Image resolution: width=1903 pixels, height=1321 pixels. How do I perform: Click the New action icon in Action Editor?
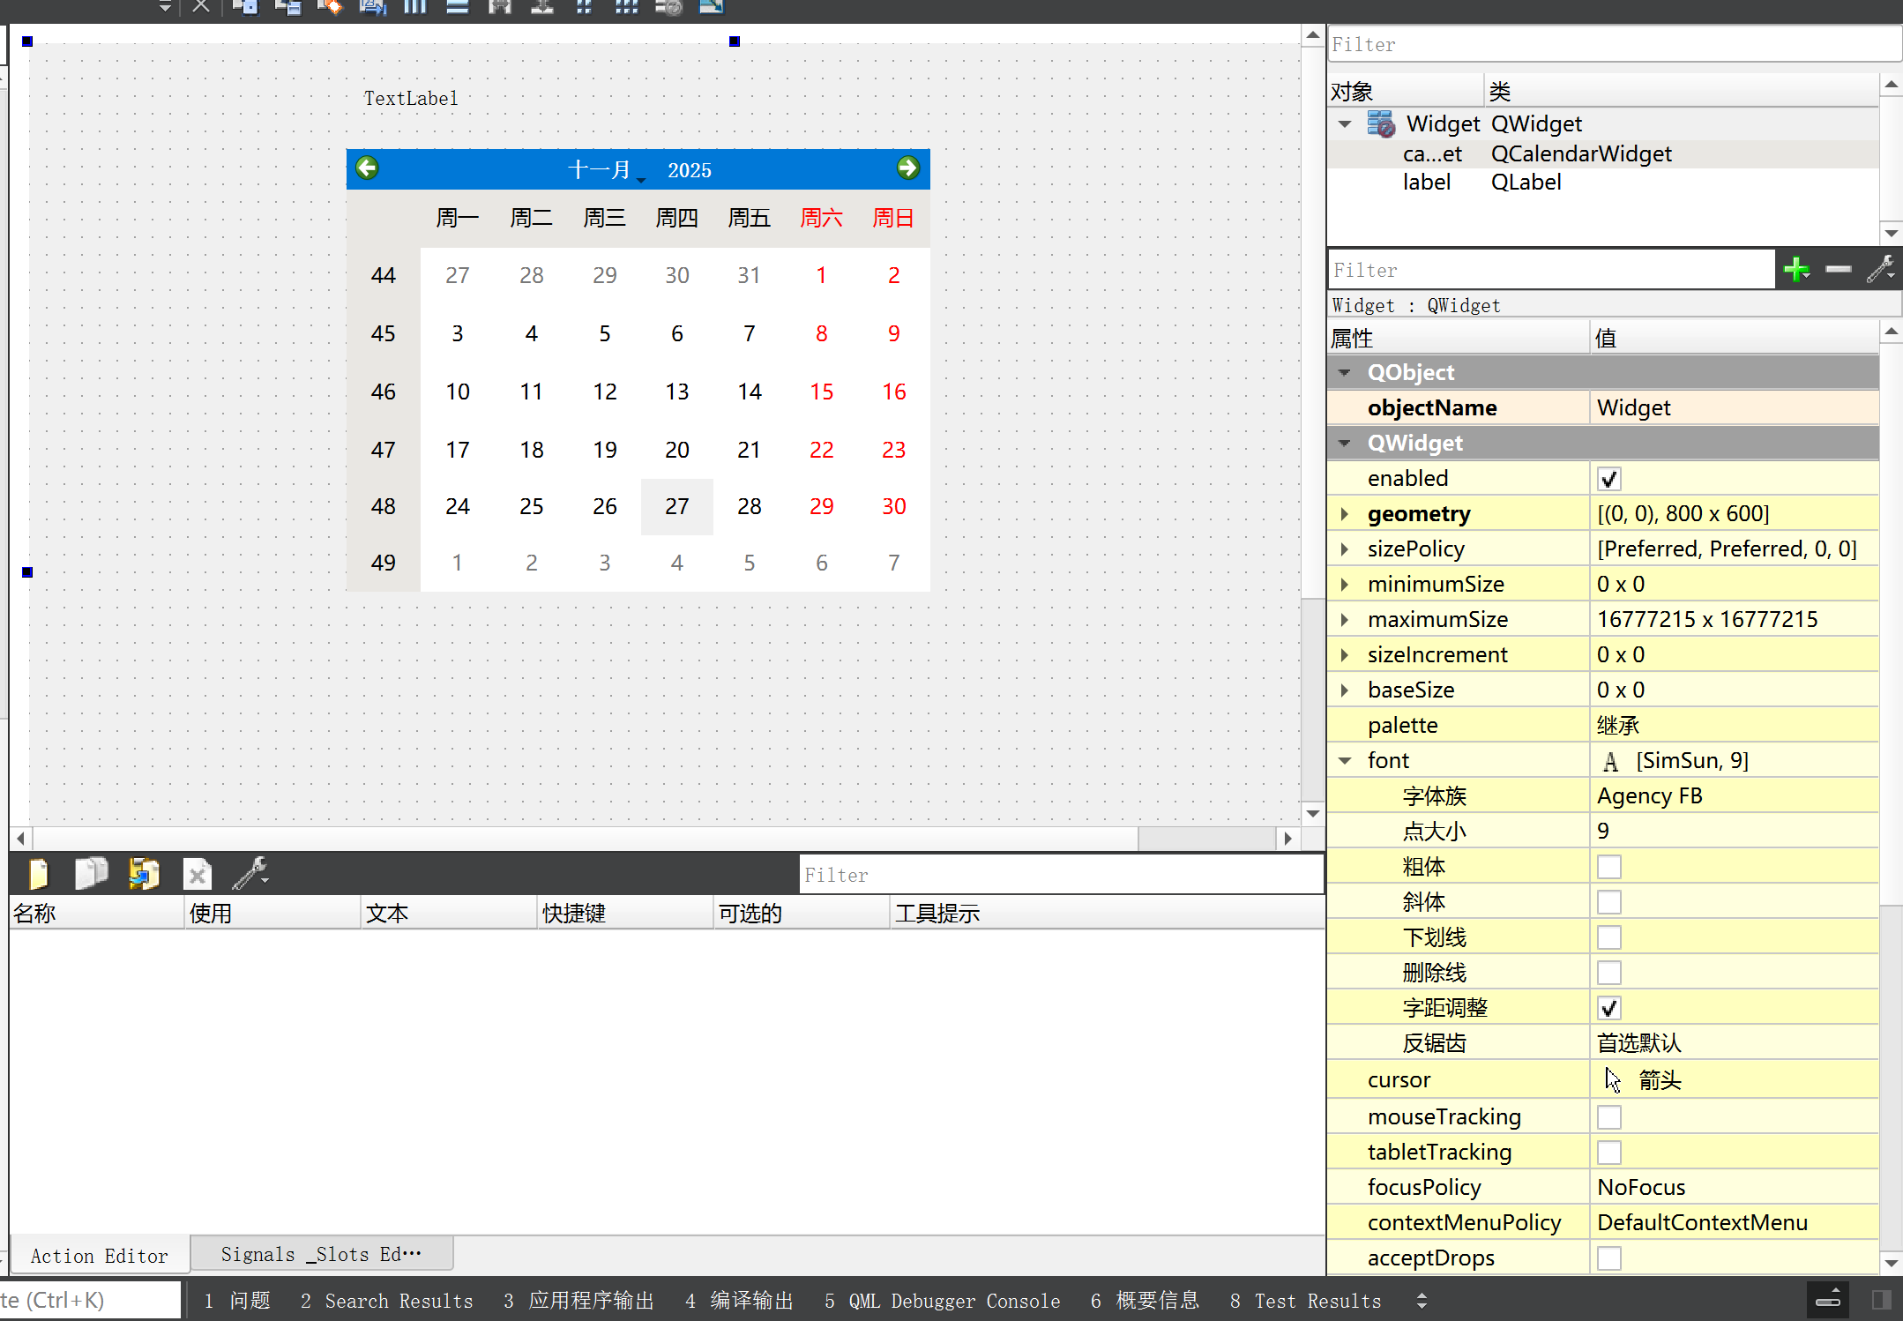click(x=39, y=874)
